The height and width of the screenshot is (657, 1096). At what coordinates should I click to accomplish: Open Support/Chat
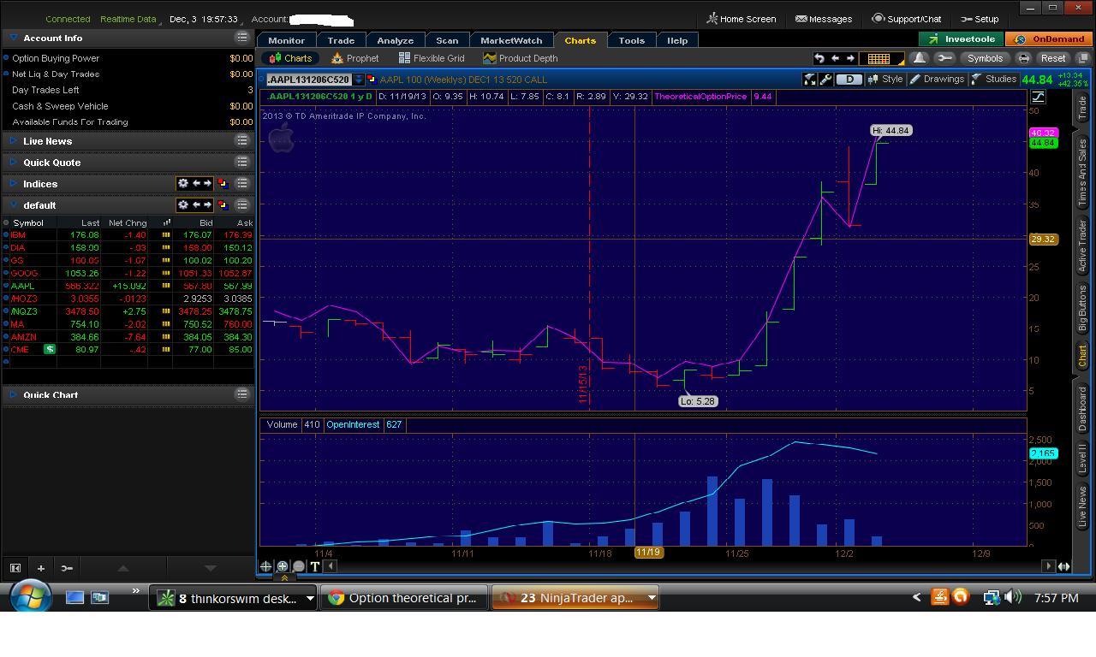tap(907, 19)
